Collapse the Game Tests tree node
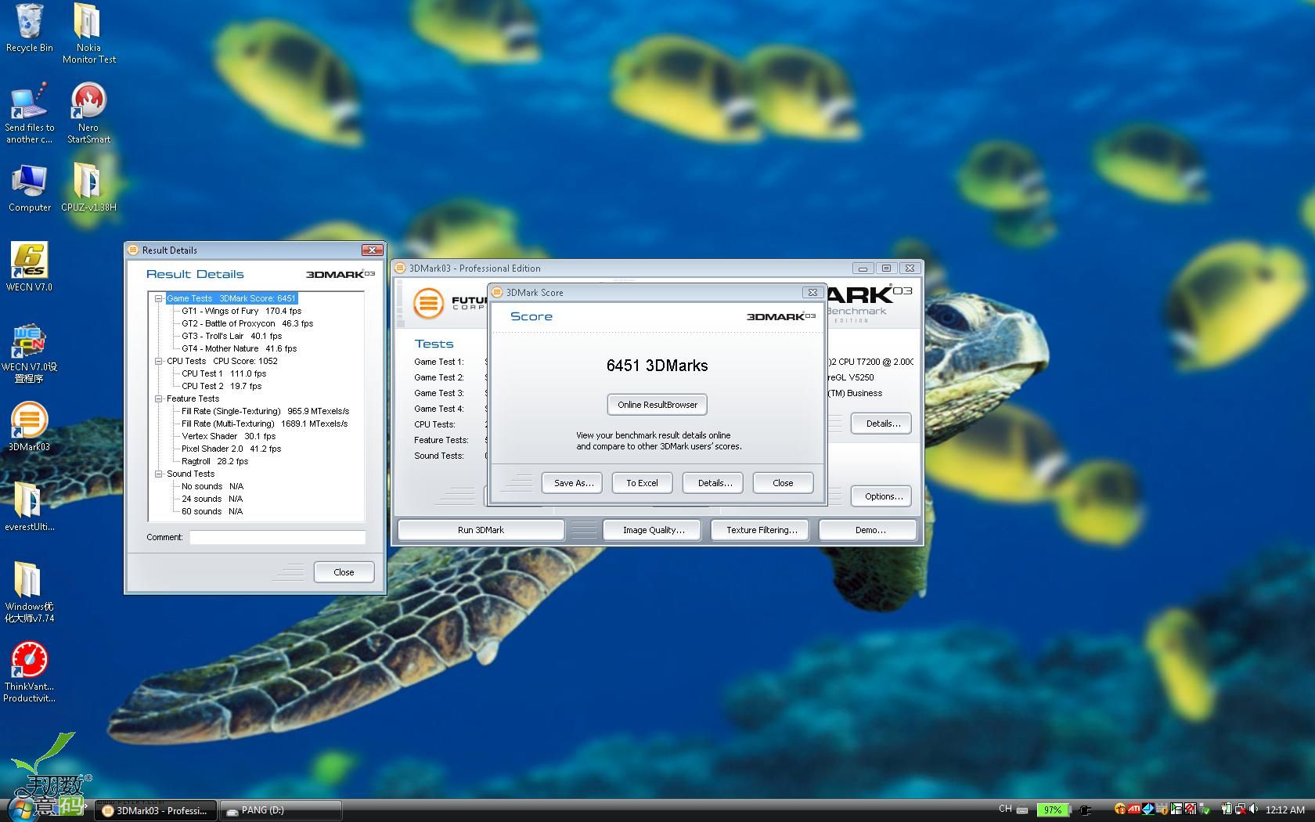The image size is (1315, 822). click(159, 298)
